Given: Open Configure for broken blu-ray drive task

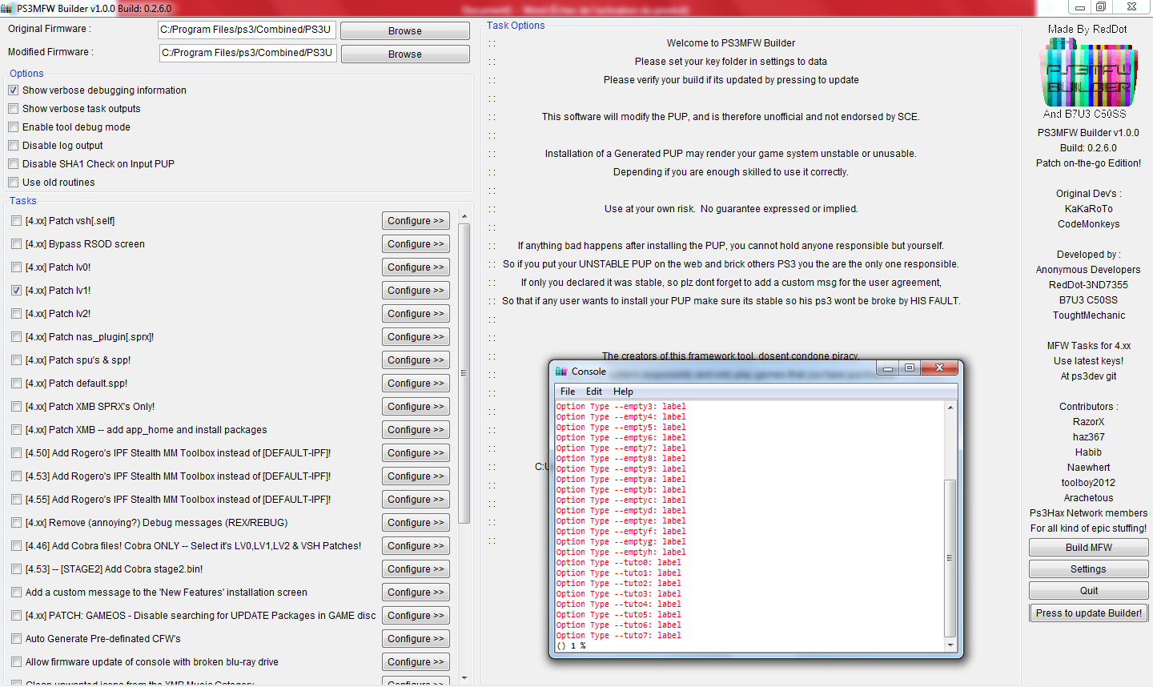Looking at the screenshot, I should [416, 662].
